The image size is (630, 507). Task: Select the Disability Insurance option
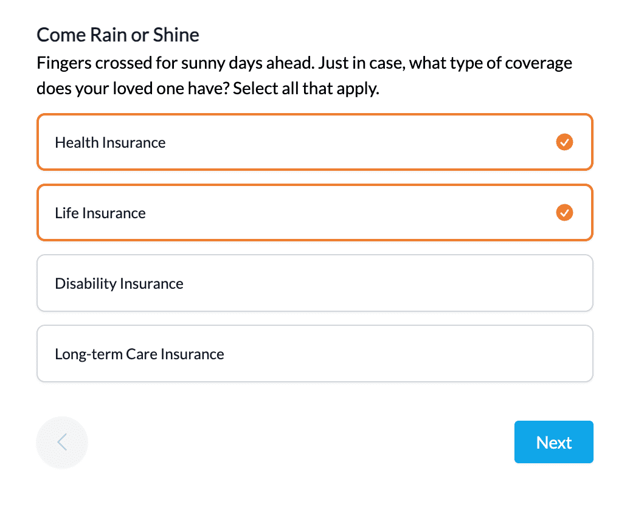(x=314, y=283)
